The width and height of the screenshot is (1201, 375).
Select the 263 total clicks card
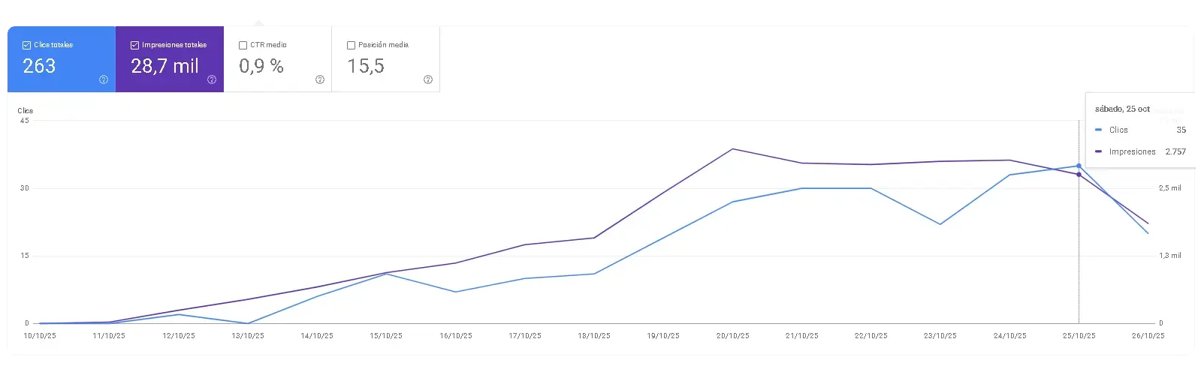coord(62,59)
